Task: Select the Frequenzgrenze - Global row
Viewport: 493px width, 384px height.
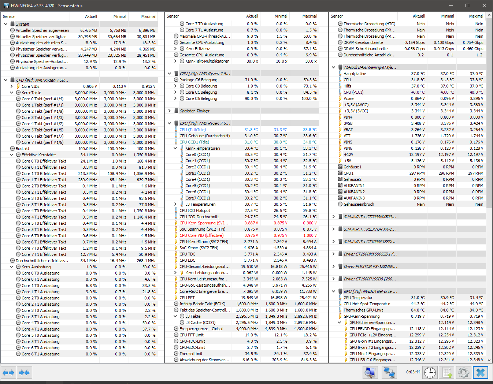Action: [x=242, y=329]
